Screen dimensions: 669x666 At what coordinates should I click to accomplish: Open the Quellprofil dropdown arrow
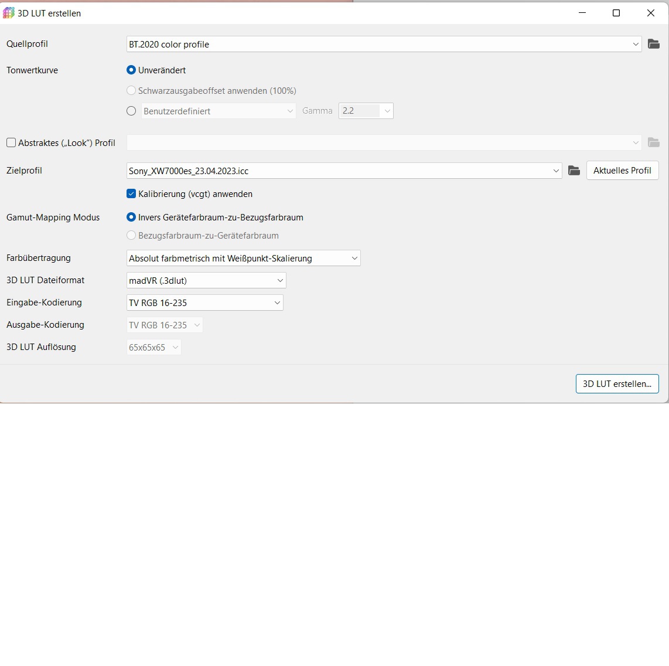(636, 45)
